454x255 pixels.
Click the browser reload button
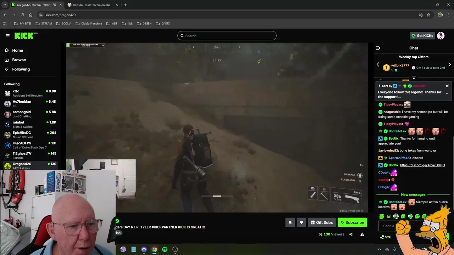[22, 15]
